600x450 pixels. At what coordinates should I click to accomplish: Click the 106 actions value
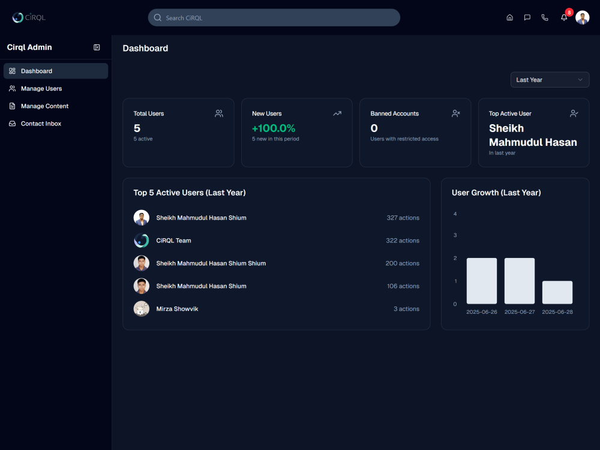[x=403, y=286]
